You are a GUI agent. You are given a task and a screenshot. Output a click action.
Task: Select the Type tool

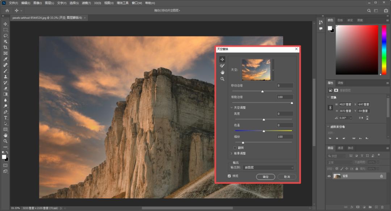coord(5,118)
